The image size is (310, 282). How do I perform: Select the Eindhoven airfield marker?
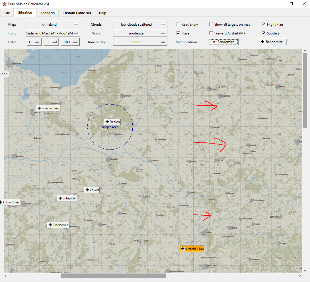point(58,225)
